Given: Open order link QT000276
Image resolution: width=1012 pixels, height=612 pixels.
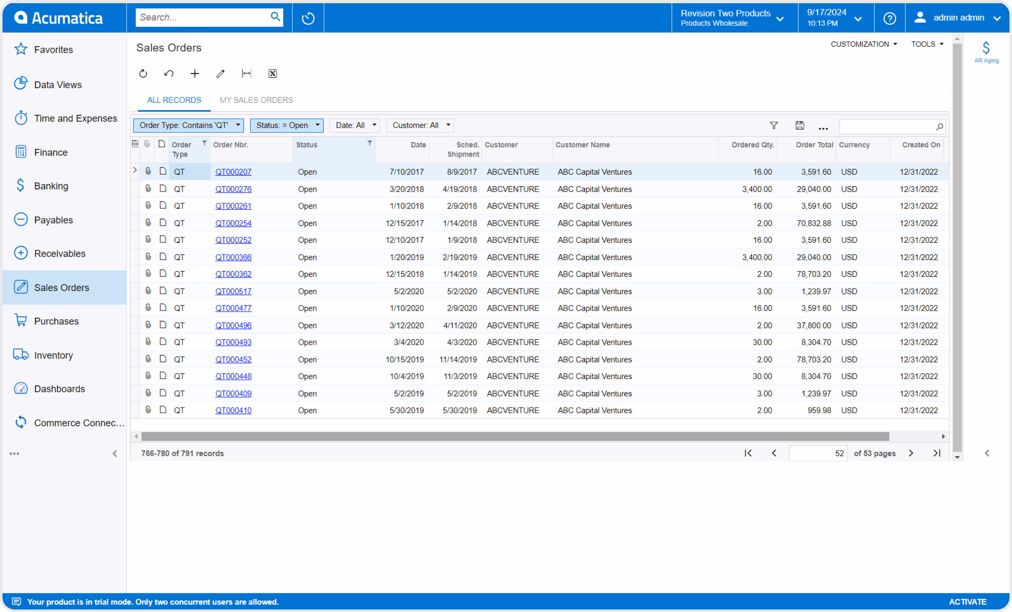Looking at the screenshot, I should (x=233, y=189).
